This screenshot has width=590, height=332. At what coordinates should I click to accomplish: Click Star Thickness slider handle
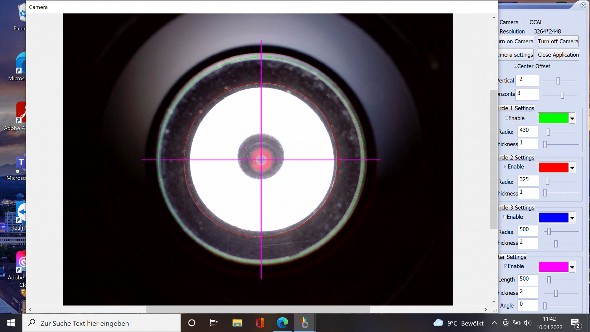pos(556,294)
